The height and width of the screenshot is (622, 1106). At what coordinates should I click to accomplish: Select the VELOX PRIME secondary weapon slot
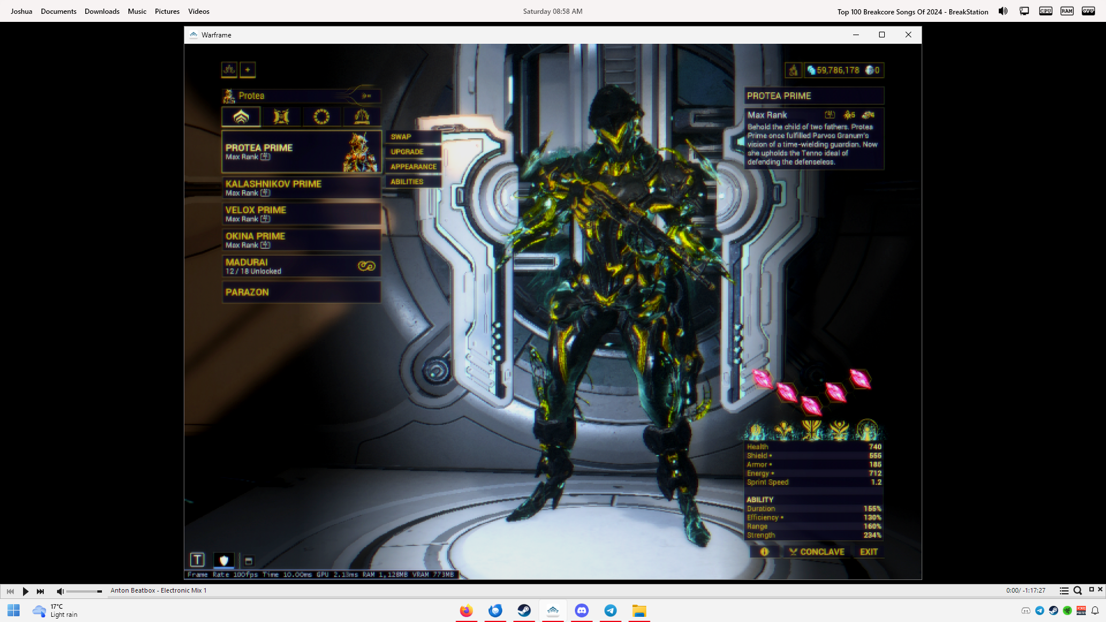pyautogui.click(x=301, y=214)
